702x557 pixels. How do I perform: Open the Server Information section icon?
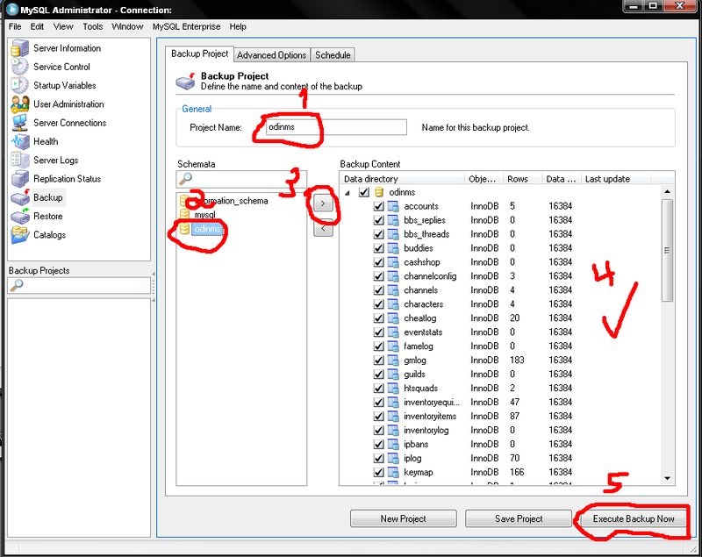[x=19, y=48]
